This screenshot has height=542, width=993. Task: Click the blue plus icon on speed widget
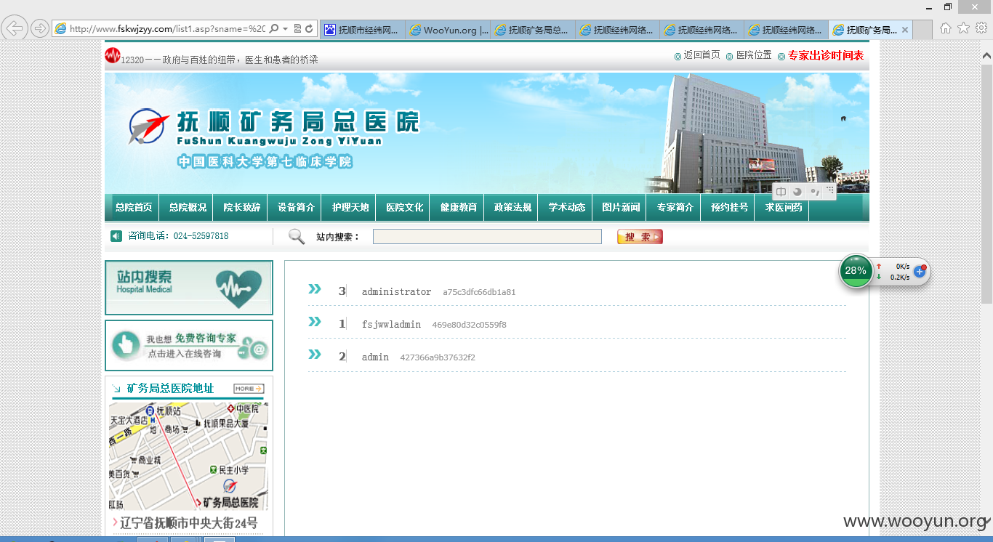click(920, 271)
